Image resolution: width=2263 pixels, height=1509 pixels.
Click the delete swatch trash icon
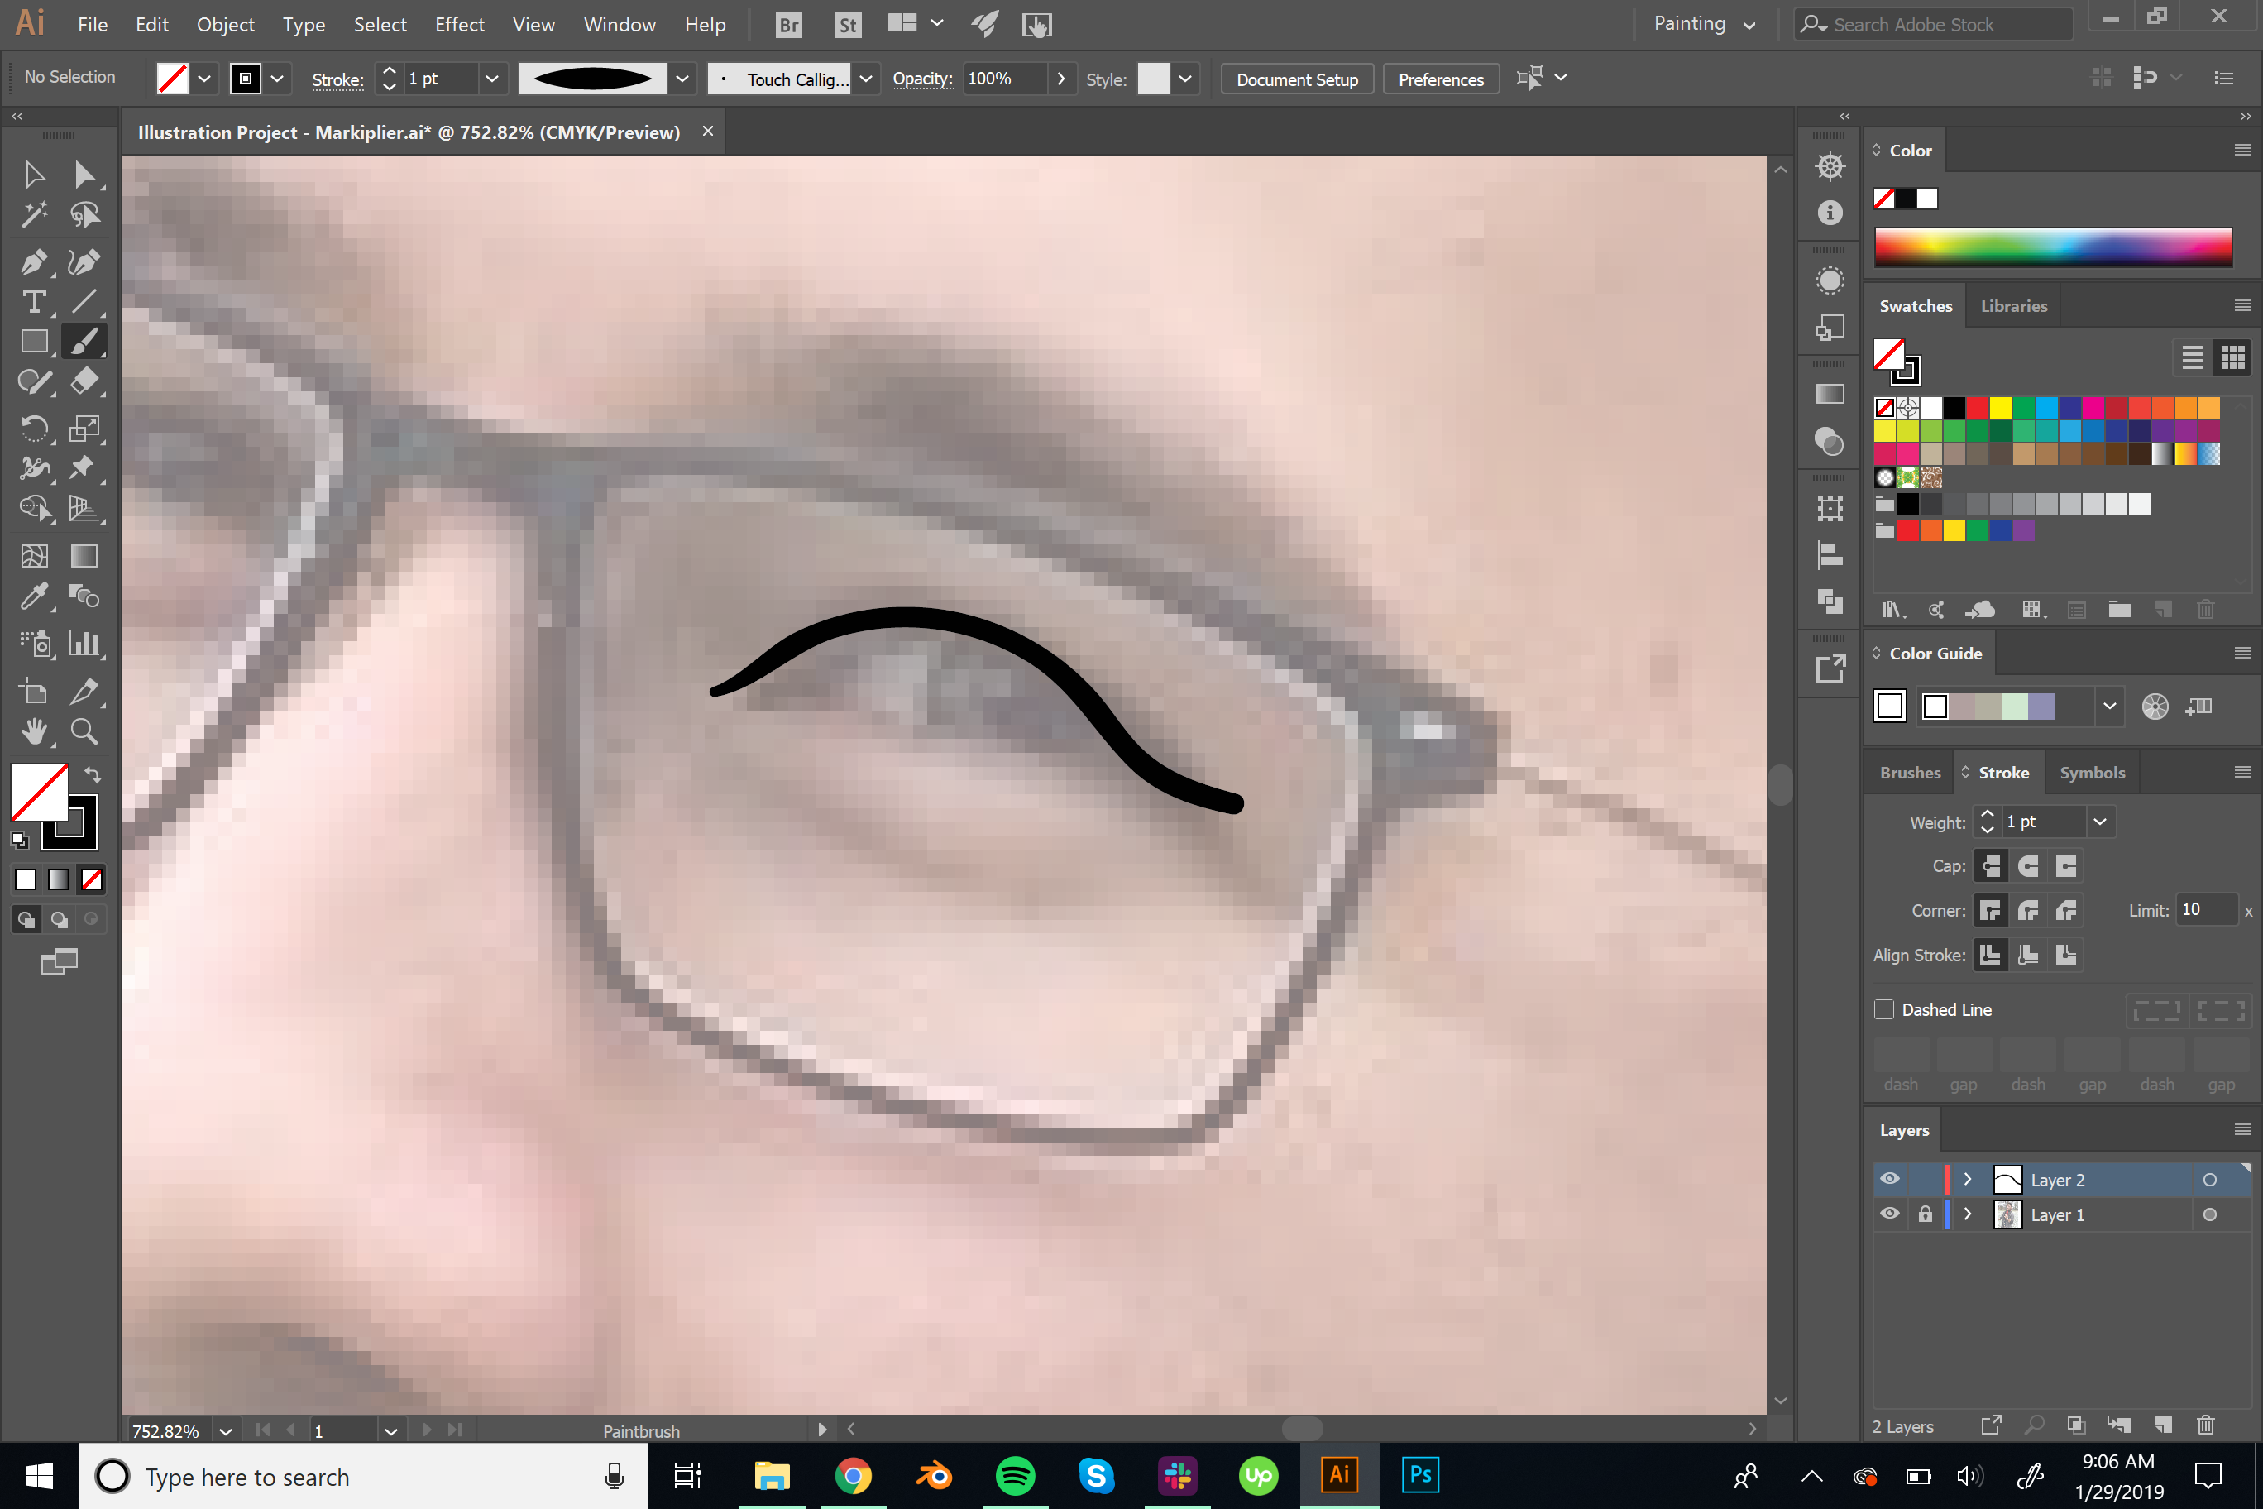tap(2206, 609)
